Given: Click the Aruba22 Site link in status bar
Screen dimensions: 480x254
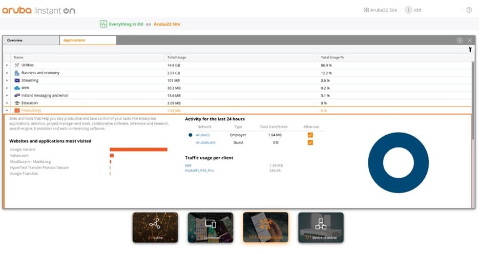Looking at the screenshot, I should [167, 24].
